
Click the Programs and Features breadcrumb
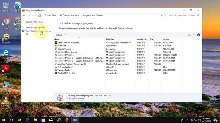point(93,15)
